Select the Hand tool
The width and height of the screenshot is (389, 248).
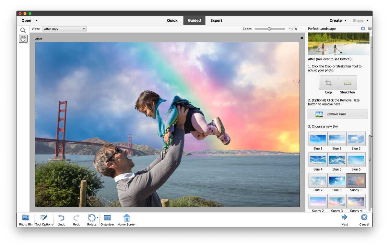tap(23, 39)
